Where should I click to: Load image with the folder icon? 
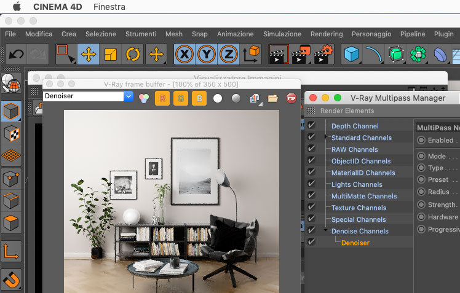click(x=273, y=98)
